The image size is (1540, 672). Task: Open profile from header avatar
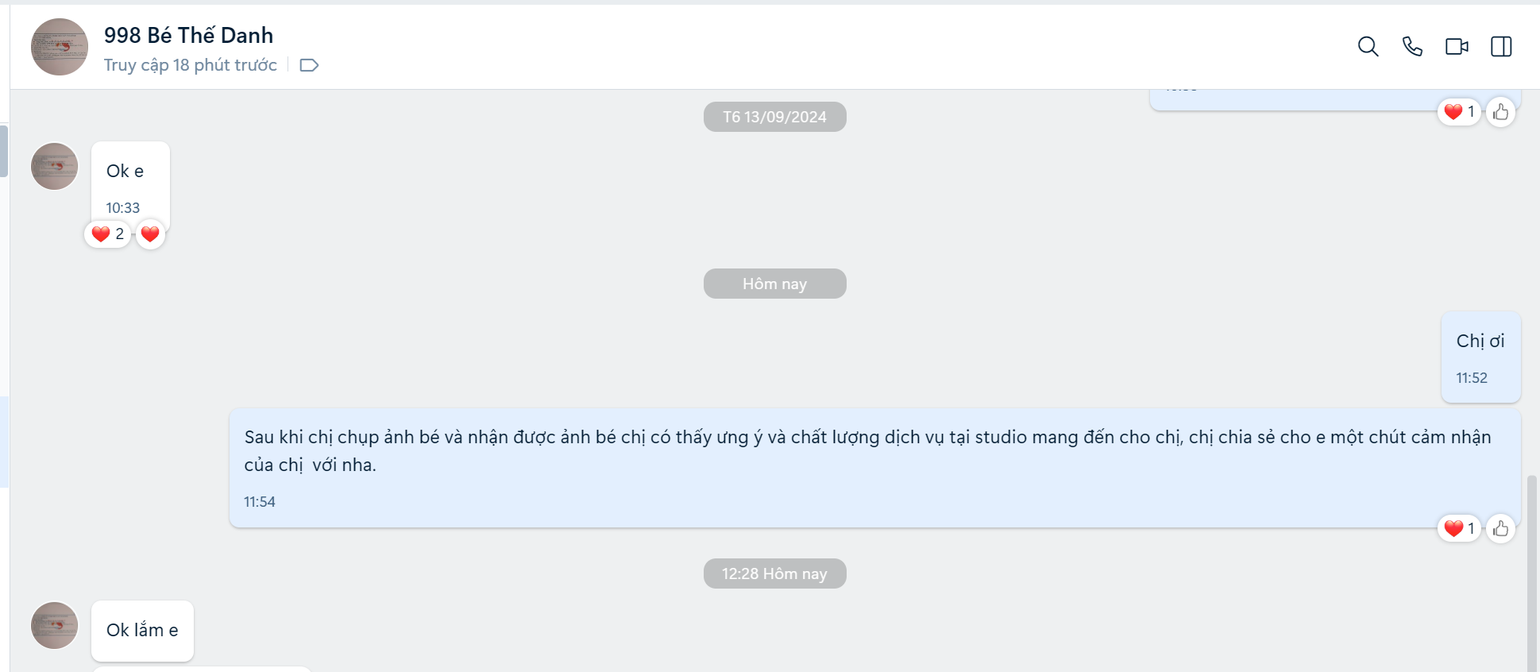(x=60, y=47)
